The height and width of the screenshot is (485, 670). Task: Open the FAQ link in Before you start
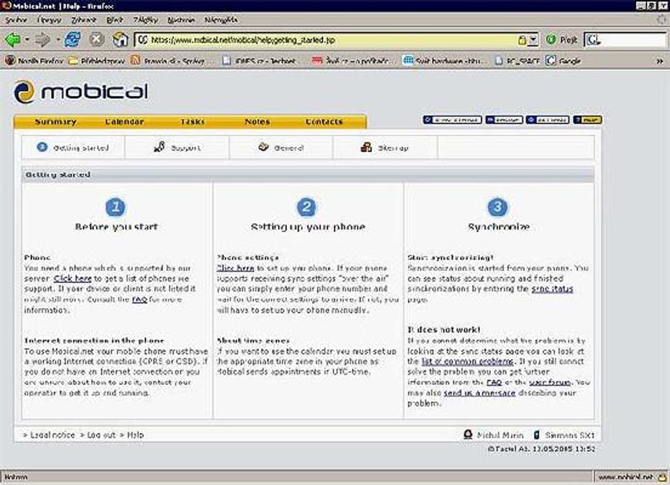pos(139,299)
